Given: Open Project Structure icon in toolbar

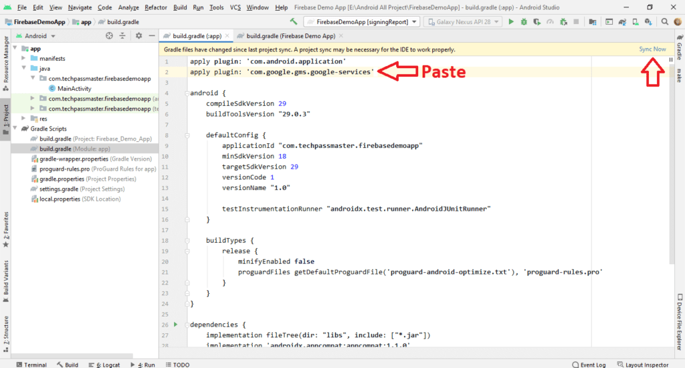Looking at the screenshot, I should pyautogui.click(x=593, y=21).
